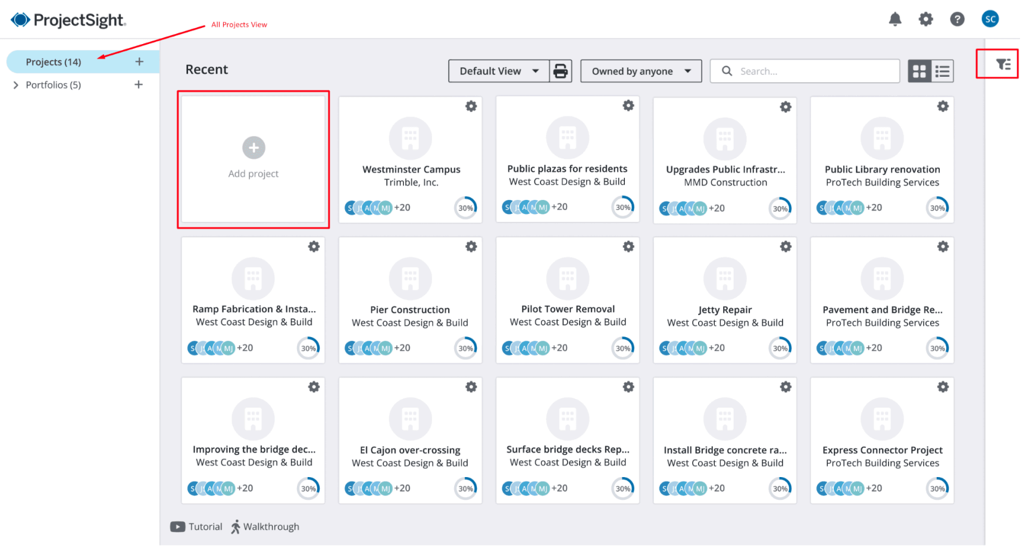Click plus icon next to Projects

click(139, 62)
